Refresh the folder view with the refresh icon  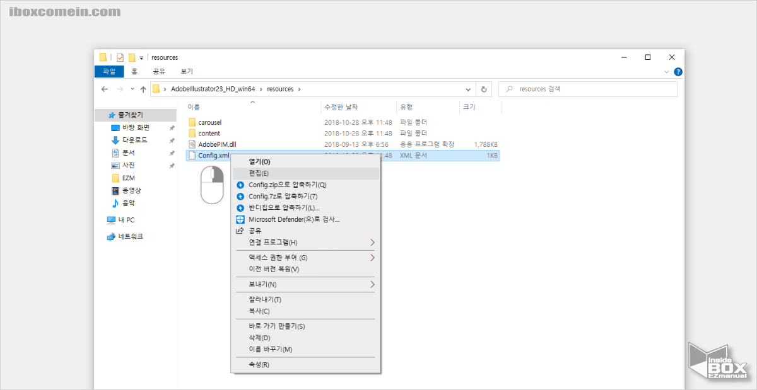484,89
